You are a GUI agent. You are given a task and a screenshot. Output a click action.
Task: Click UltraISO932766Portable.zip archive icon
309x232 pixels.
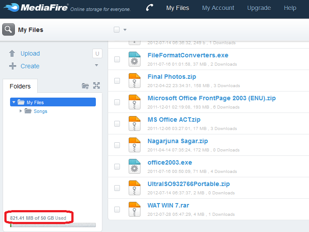pos(135,188)
